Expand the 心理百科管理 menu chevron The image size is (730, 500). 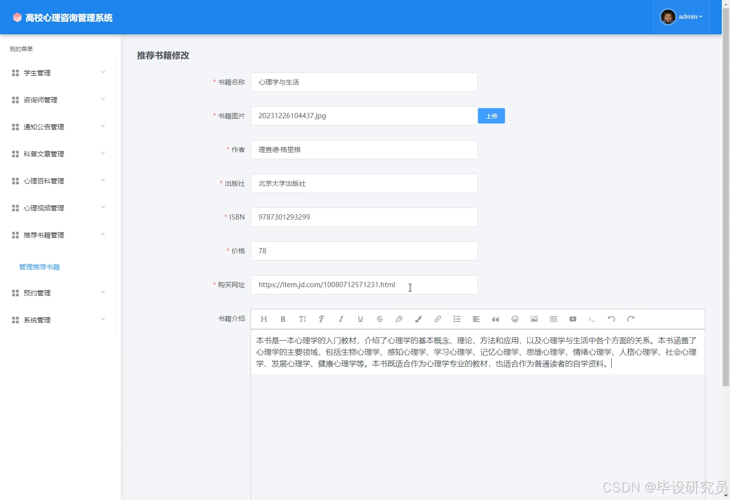coord(102,181)
